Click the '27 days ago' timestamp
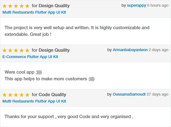The image size is (171, 127). 157,94
